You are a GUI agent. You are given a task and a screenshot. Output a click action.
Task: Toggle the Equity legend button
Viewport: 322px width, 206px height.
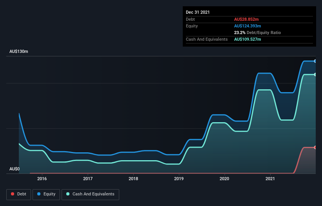(x=46, y=194)
